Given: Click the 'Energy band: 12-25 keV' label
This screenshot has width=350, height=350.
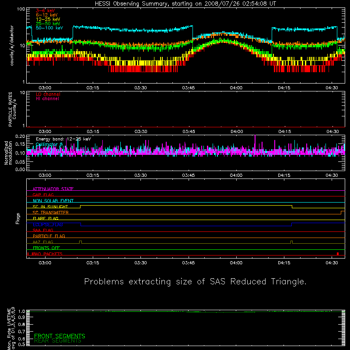Looking at the screenshot, I should (63, 139).
